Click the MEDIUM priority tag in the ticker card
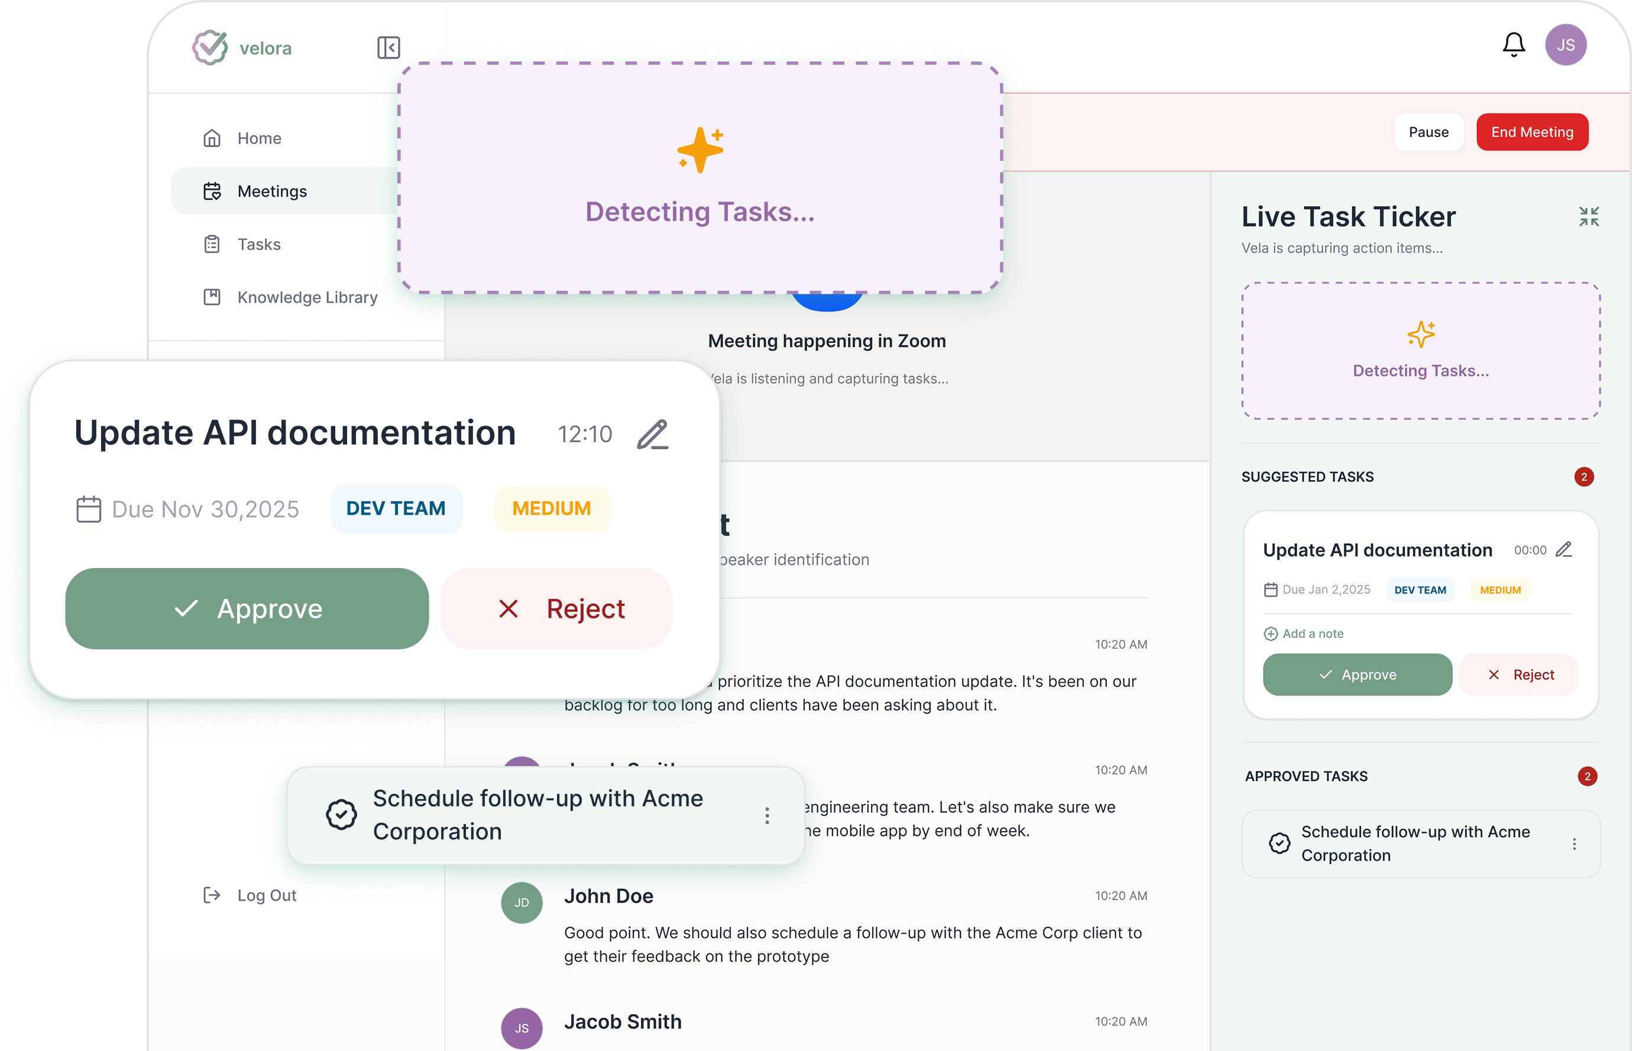 [1500, 591]
